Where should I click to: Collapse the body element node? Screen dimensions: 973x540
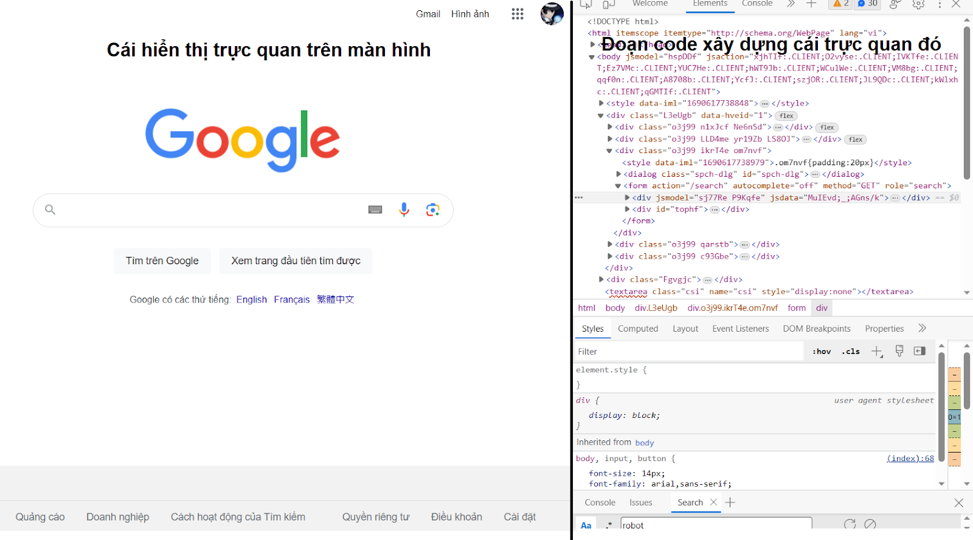tap(592, 56)
